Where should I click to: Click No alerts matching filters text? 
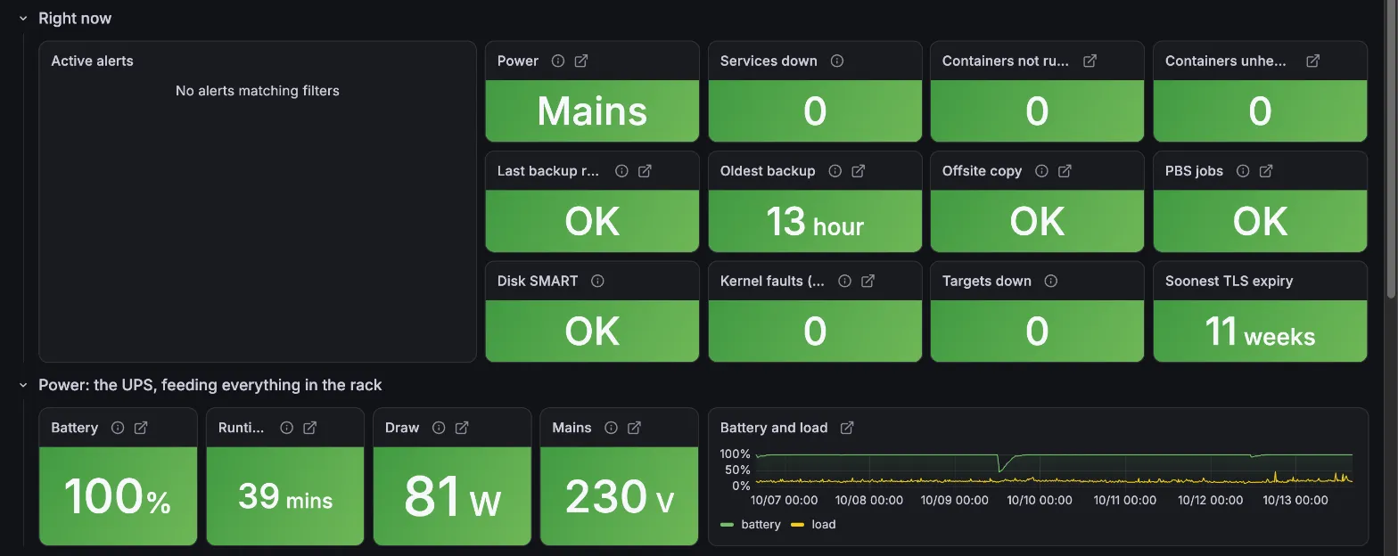258,91
